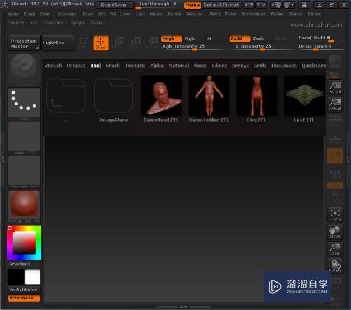Screen dimensions: 351x310
Task: Select the Scale navigation icon
Action: coord(335,249)
